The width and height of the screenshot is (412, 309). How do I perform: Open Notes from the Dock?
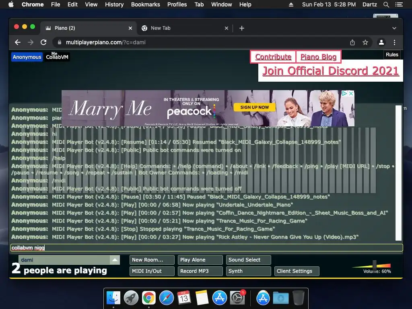point(202,298)
